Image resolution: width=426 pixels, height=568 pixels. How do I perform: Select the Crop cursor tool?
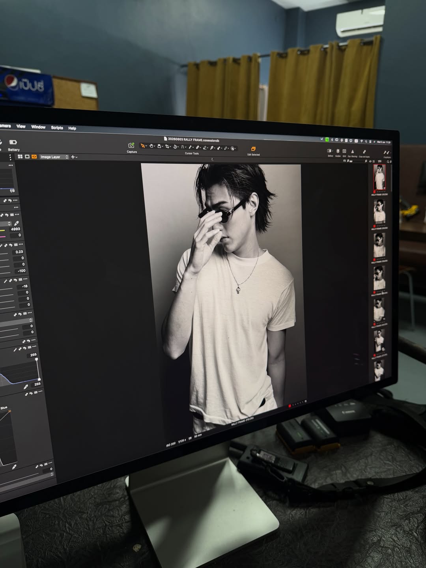click(167, 146)
